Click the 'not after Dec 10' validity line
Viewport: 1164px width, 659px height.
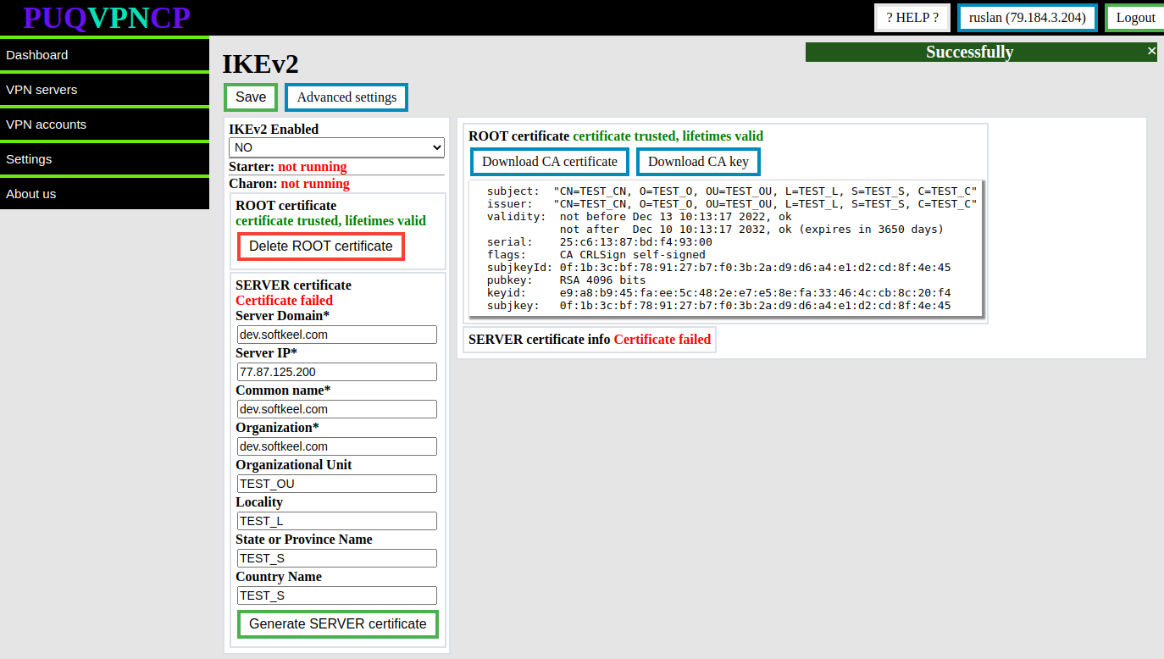[751, 230]
